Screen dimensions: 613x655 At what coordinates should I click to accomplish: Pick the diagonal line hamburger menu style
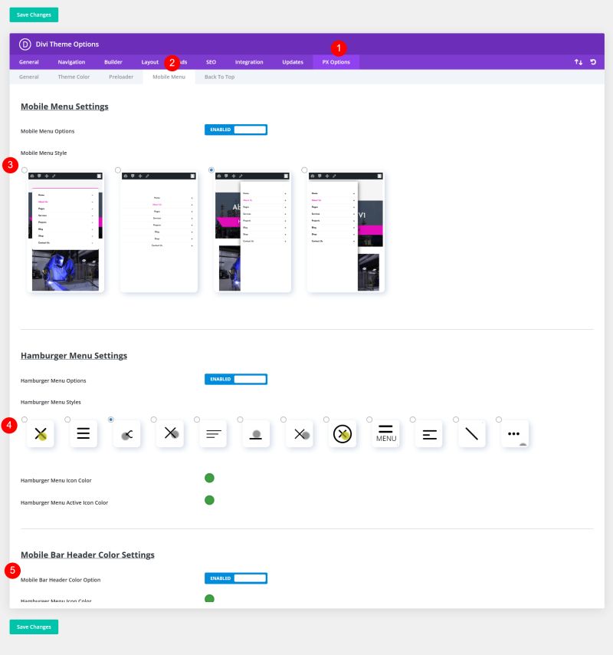(x=471, y=433)
